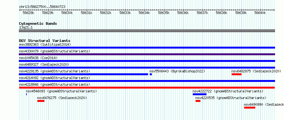Image resolution: width=284 pixels, height=120 pixels.
Task: Click the 58635k ruler mark
Action: point(164,13)
